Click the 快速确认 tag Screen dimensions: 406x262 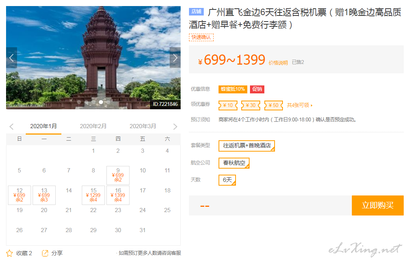click(201, 37)
